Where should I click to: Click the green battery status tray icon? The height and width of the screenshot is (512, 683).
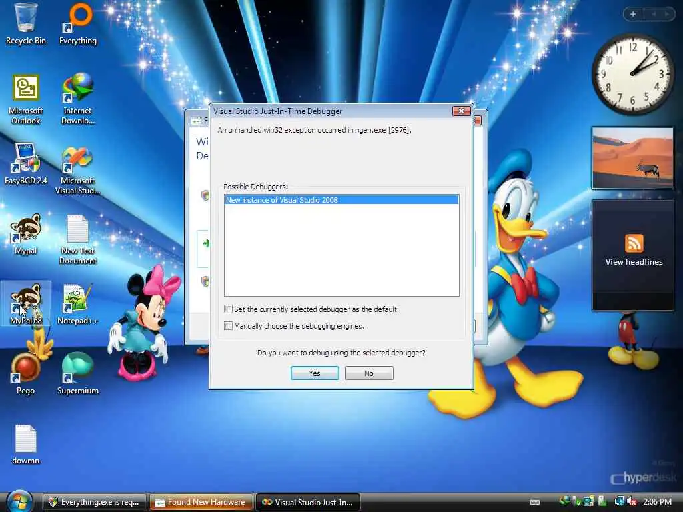click(x=602, y=502)
